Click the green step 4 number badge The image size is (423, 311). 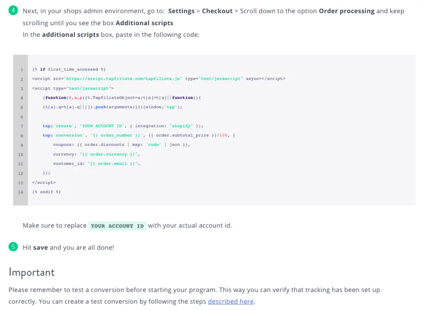tap(13, 11)
